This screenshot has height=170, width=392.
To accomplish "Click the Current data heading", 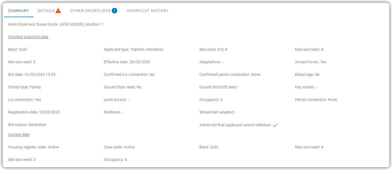I will (x=19, y=135).
